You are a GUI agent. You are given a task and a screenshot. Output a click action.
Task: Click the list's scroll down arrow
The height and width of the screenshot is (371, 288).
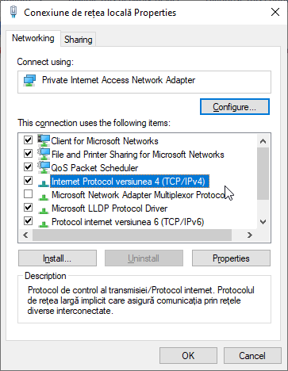(263, 222)
